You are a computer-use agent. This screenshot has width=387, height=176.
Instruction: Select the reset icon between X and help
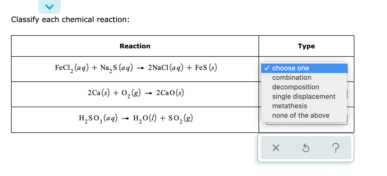(306, 148)
